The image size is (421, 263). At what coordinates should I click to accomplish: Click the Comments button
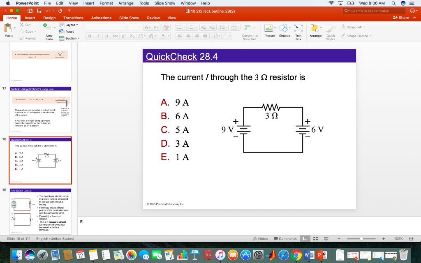(286, 238)
